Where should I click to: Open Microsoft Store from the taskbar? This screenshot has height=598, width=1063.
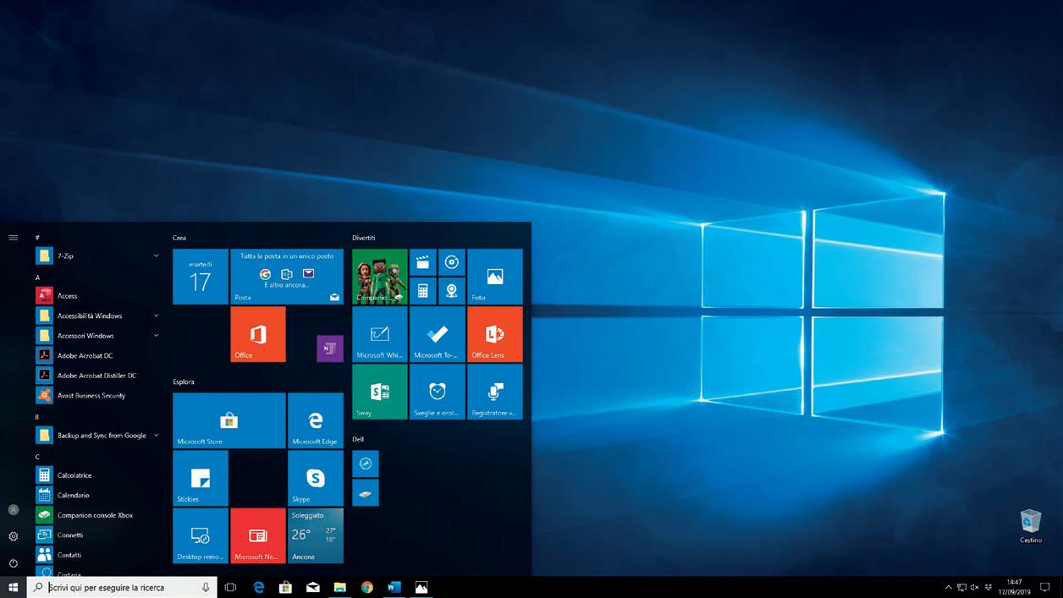pyautogui.click(x=286, y=587)
